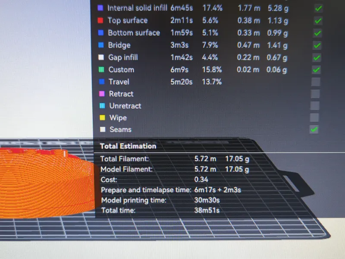
Task: Enable Retract visibility checkbox
Action: click(x=315, y=94)
